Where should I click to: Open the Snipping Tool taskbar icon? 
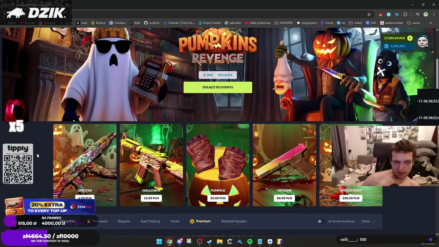tap(189, 242)
